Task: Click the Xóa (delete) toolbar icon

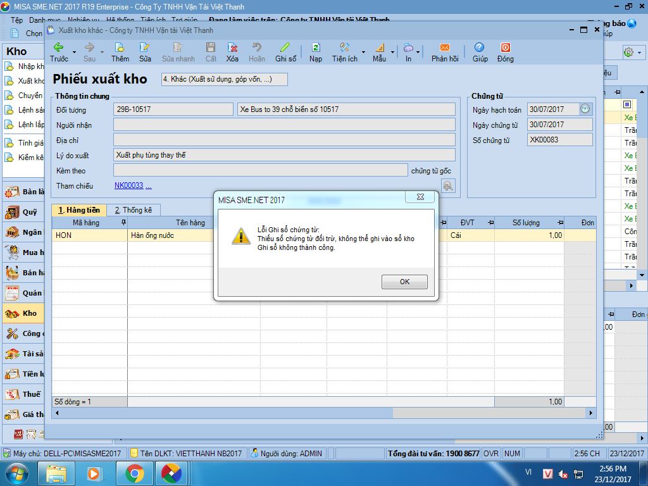Action: [x=232, y=47]
